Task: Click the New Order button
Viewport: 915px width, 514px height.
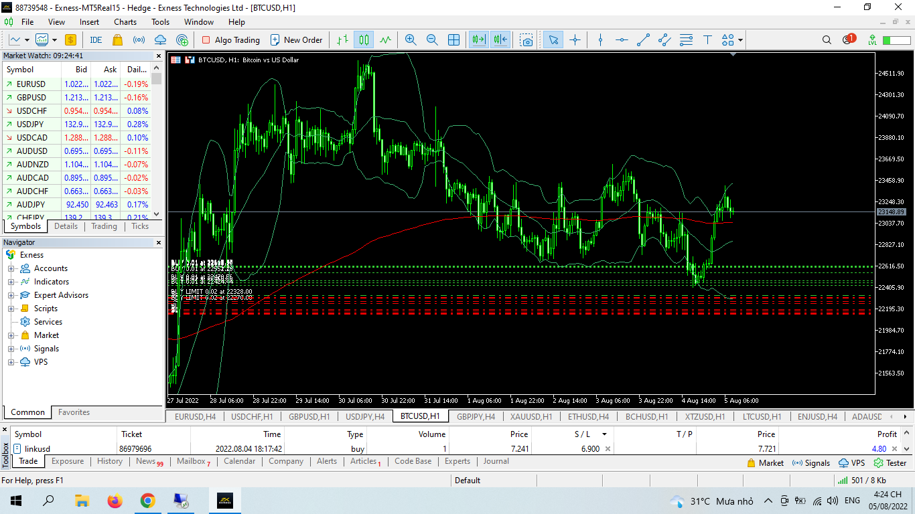Action: click(296, 39)
